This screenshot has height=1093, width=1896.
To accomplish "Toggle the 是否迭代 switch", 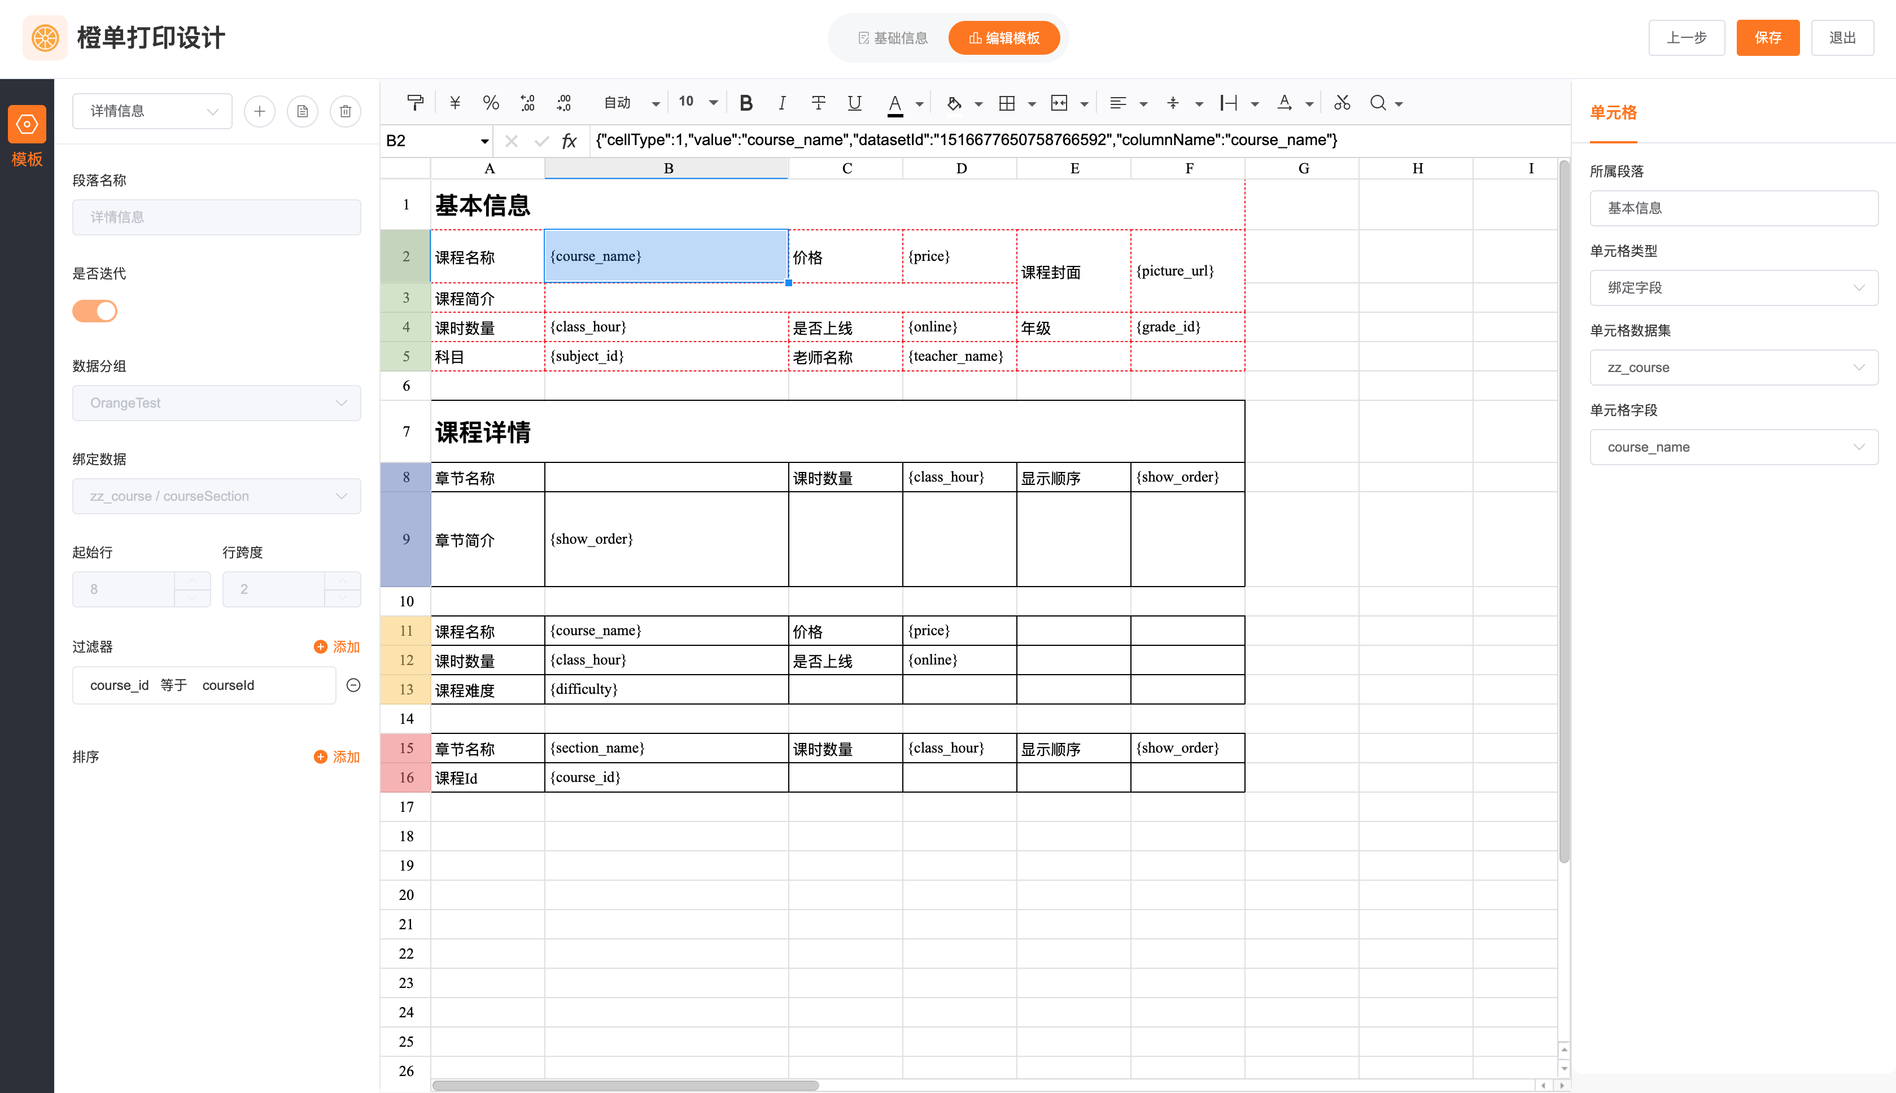I will click(x=95, y=311).
